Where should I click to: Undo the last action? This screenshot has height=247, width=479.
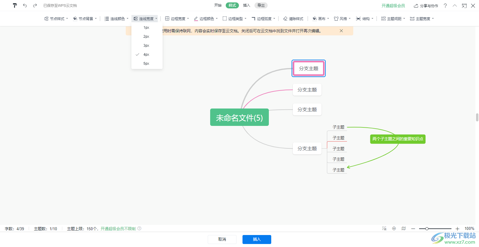coord(25,5)
